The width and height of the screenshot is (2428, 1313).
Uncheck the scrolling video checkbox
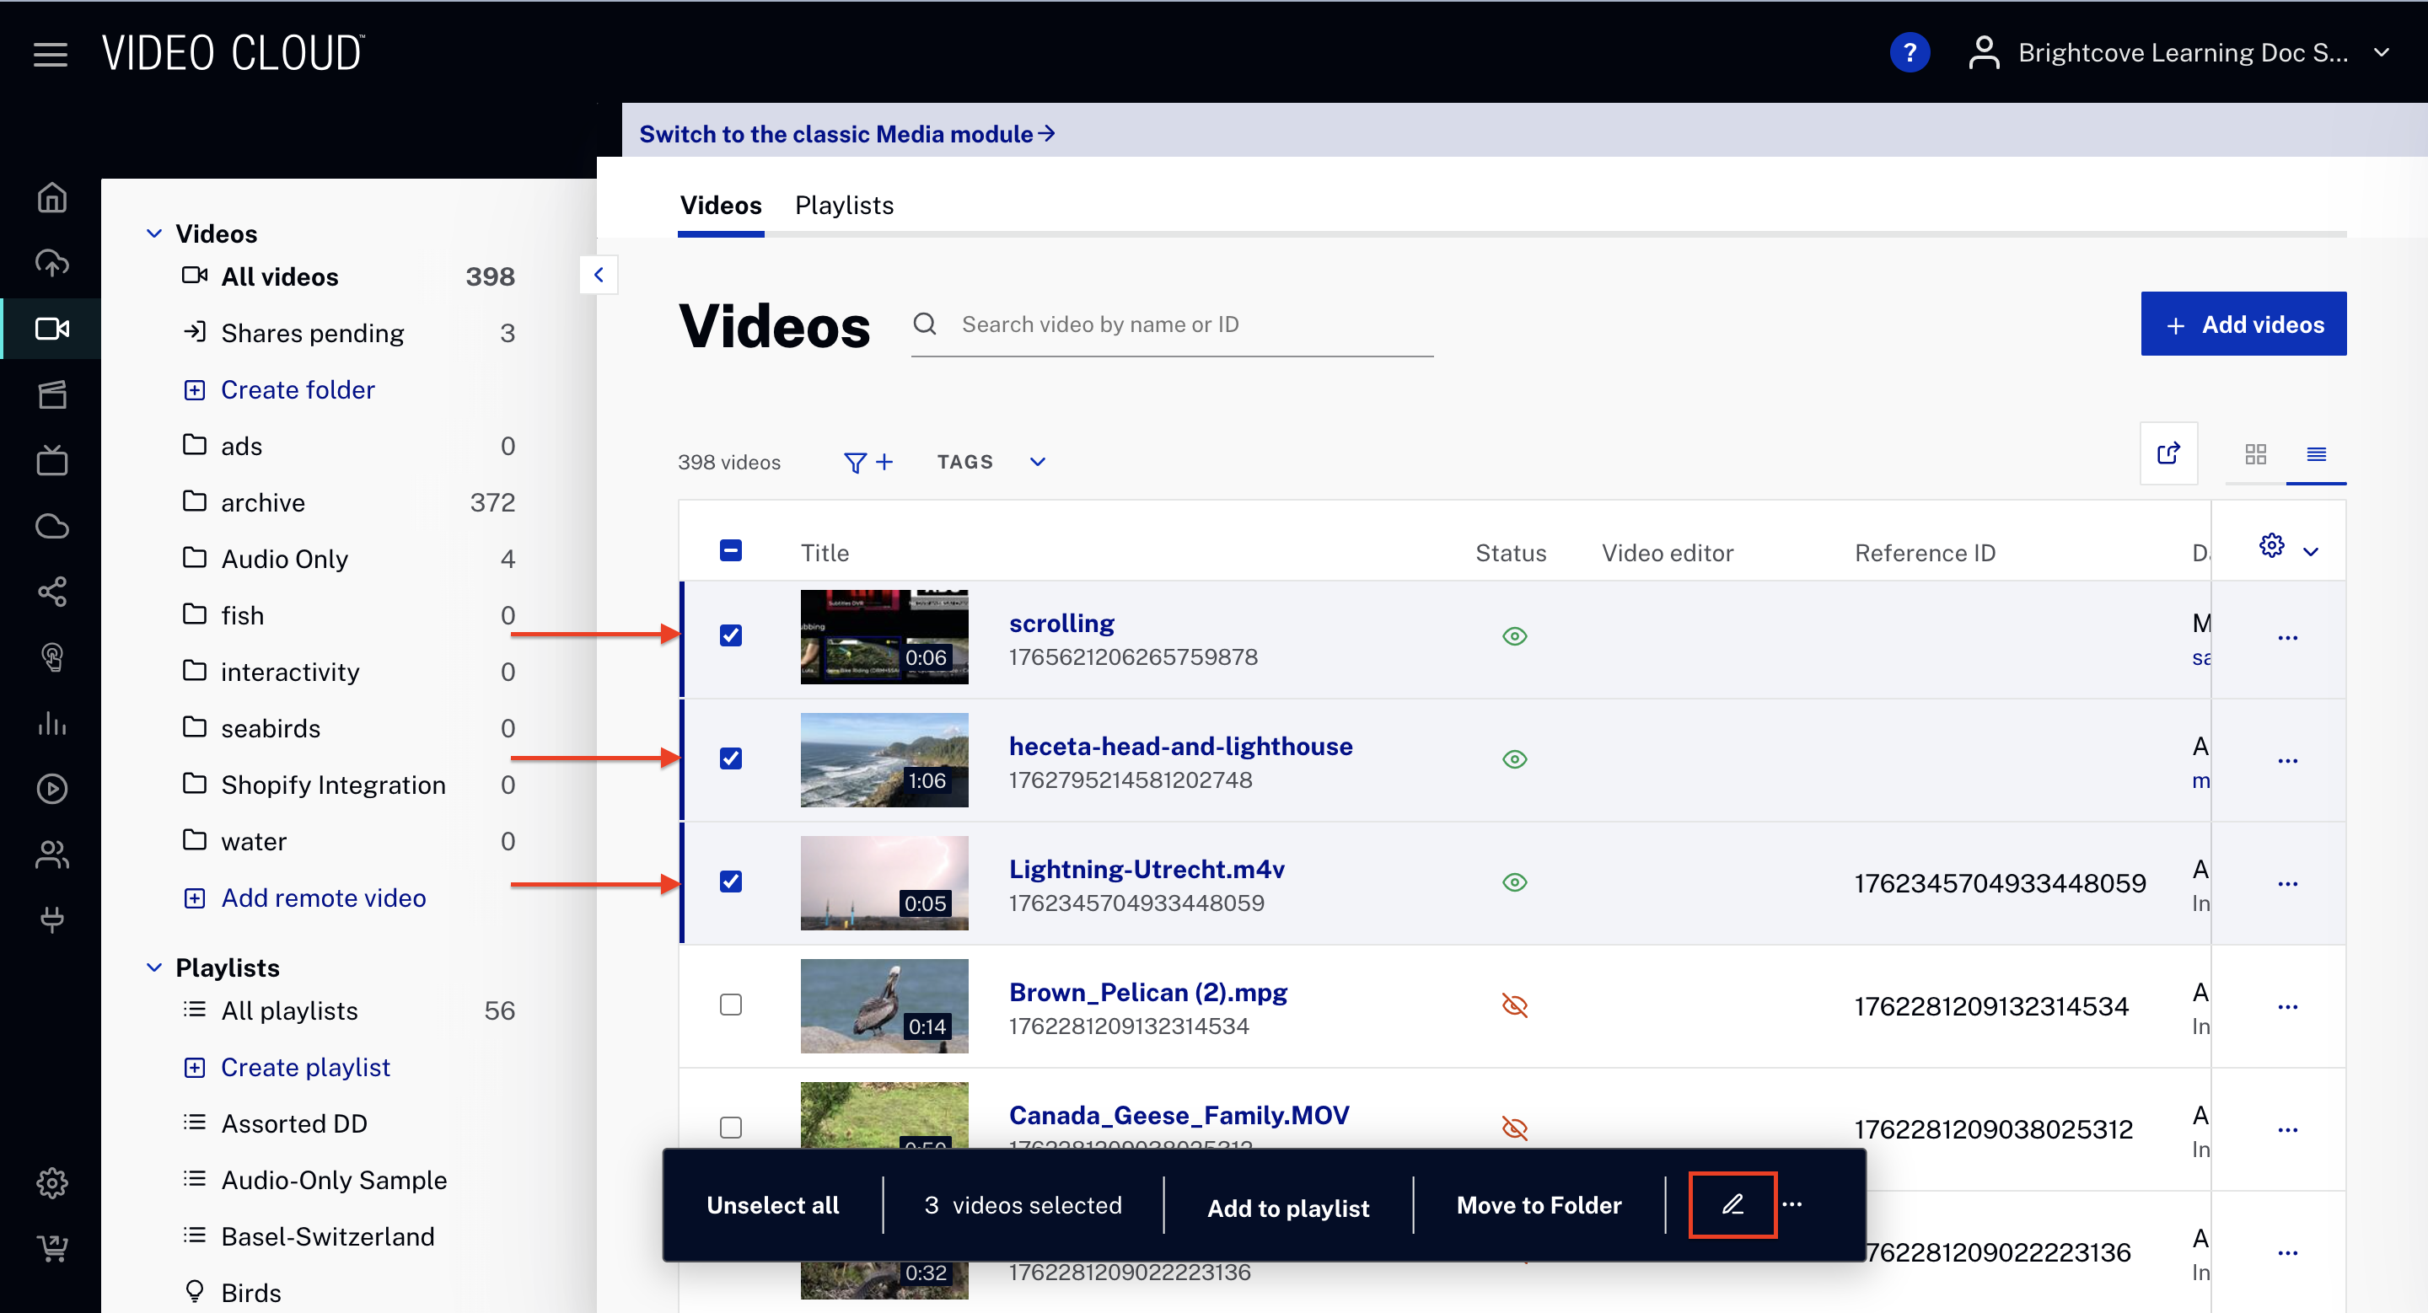click(730, 635)
